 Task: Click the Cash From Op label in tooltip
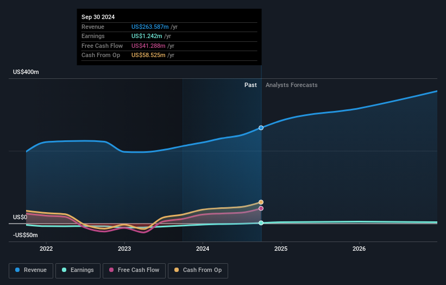[100, 55]
